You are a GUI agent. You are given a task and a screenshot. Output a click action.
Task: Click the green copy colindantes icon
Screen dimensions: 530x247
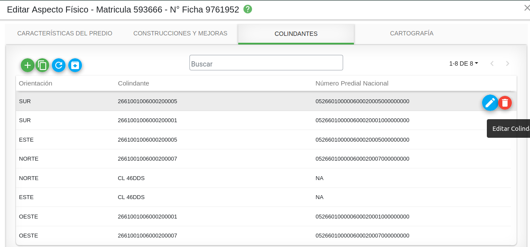point(42,65)
